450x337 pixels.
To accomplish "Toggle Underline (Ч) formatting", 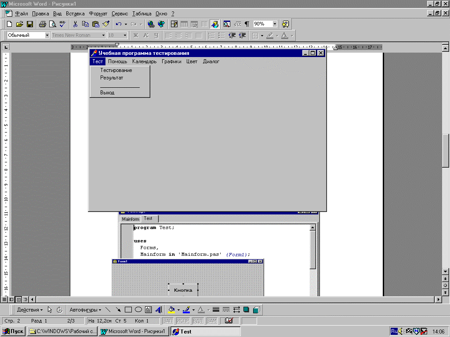I will [156, 36].
